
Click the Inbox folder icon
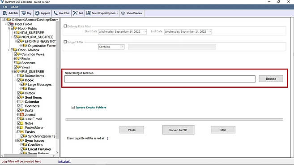(22, 80)
